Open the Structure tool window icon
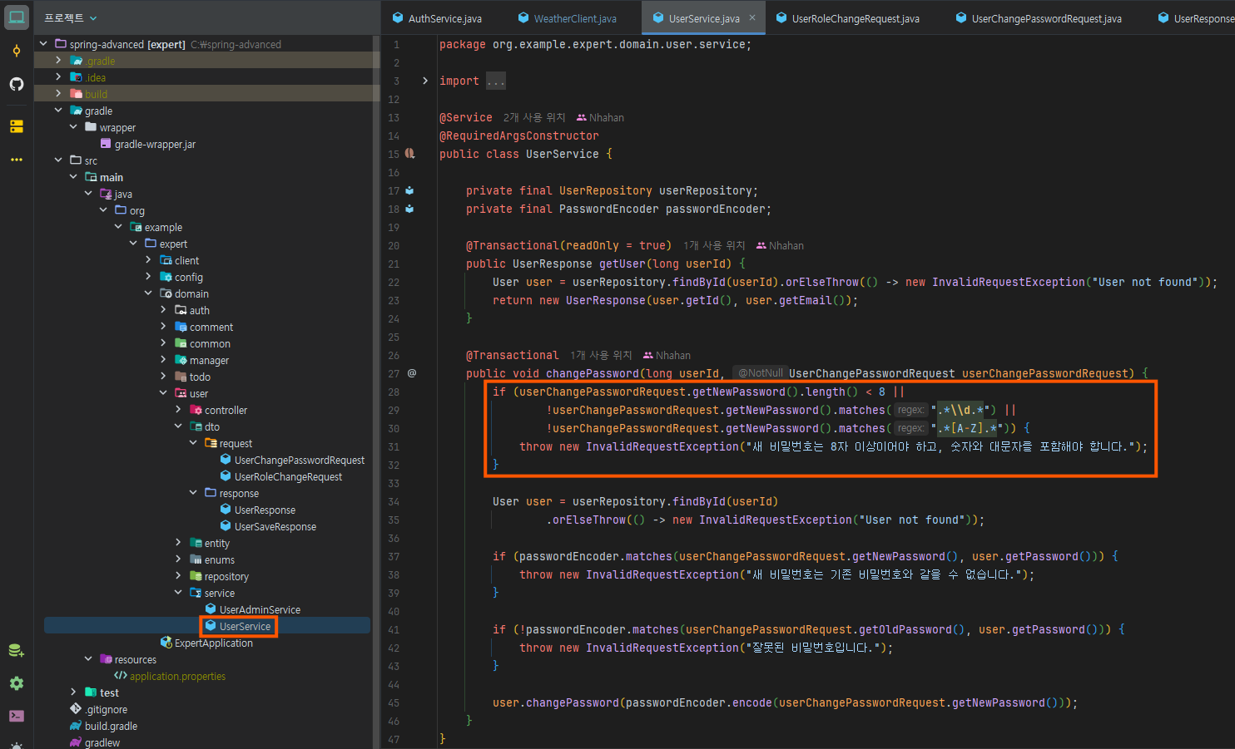The image size is (1235, 749). (17, 126)
